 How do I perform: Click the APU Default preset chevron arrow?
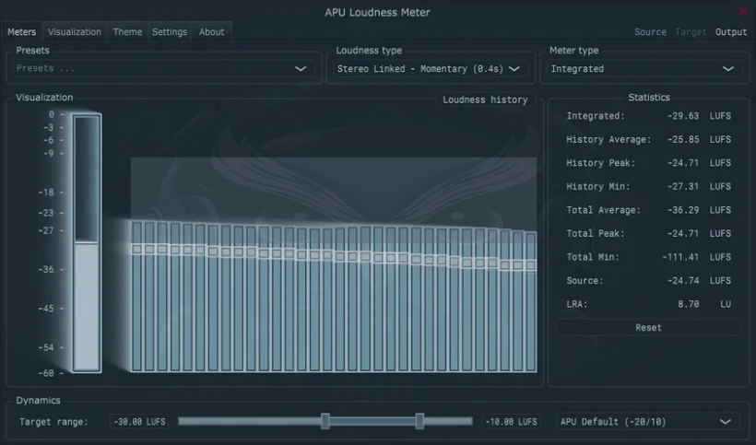click(724, 421)
